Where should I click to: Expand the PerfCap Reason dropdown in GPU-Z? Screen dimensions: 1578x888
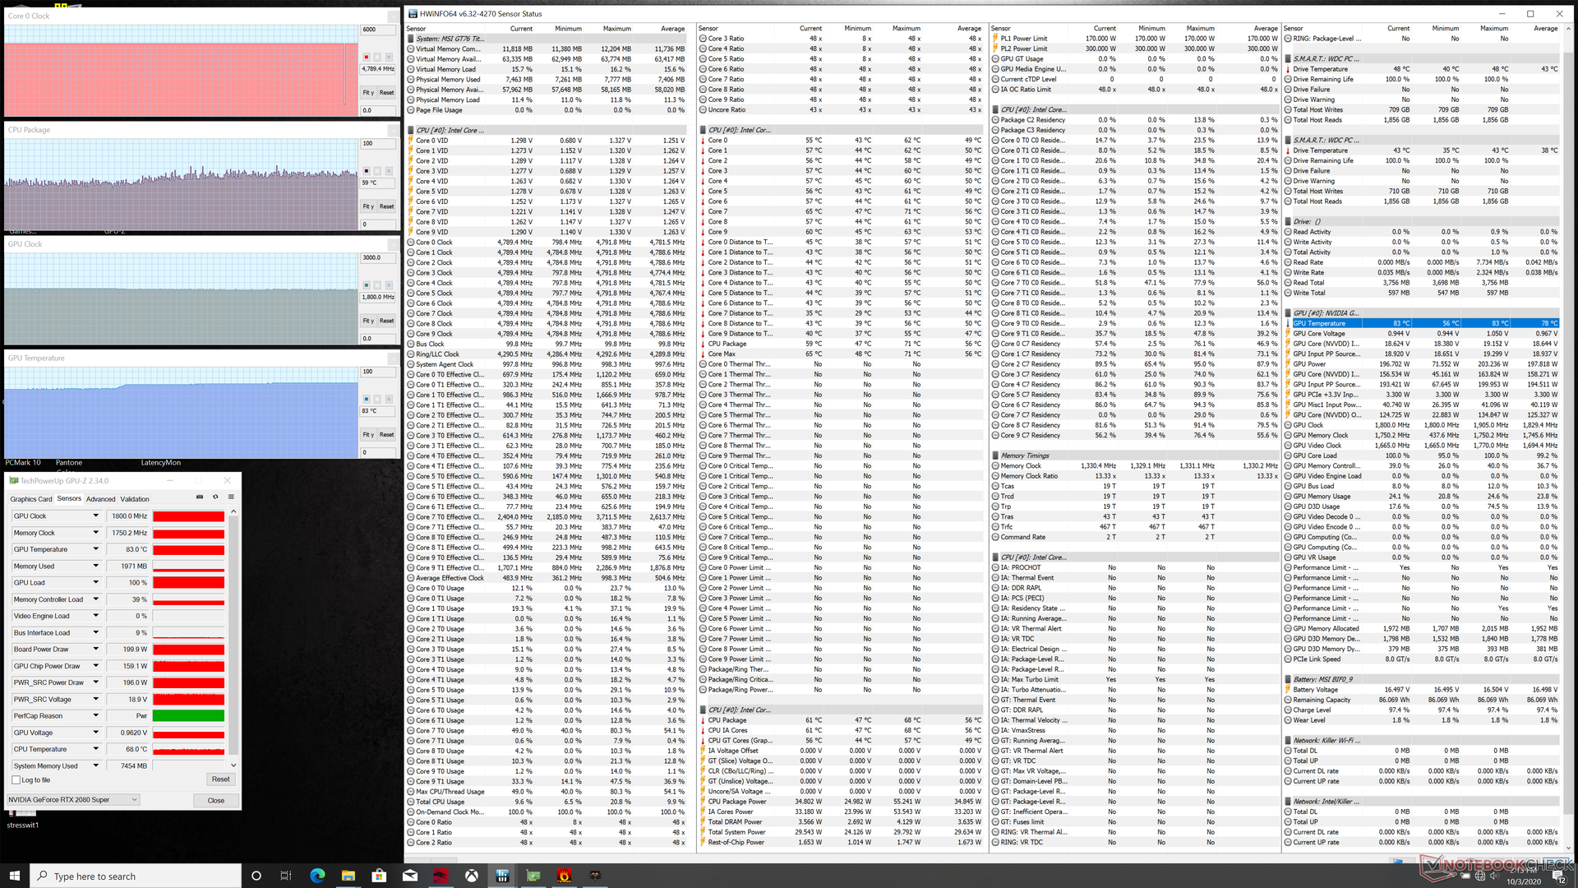(95, 716)
